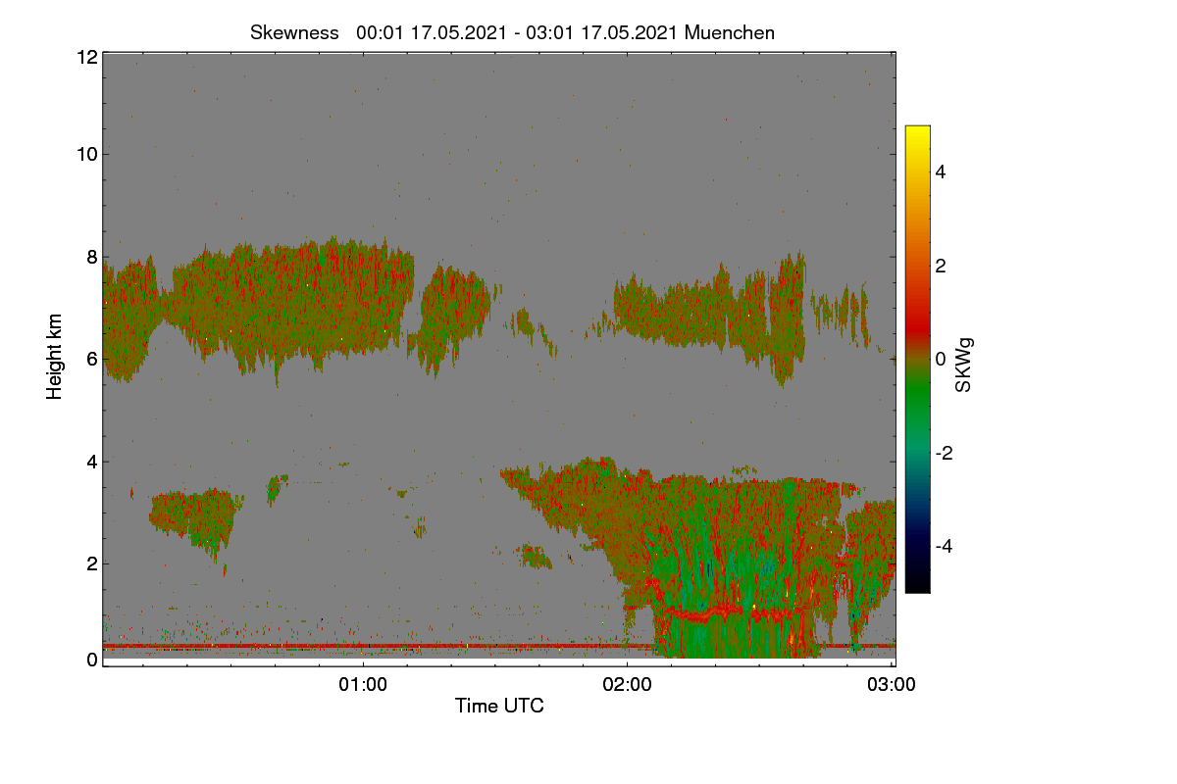Click the dark bottom of the colorbar
Image resolution: width=1177 pixels, height=784 pixels.
pos(917,580)
